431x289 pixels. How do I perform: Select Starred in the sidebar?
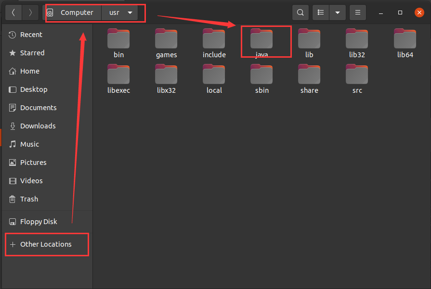(x=47, y=53)
